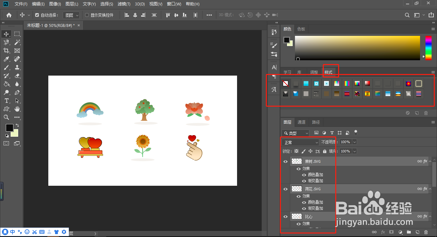
Task: Select the Pen tool
Action: [17, 93]
